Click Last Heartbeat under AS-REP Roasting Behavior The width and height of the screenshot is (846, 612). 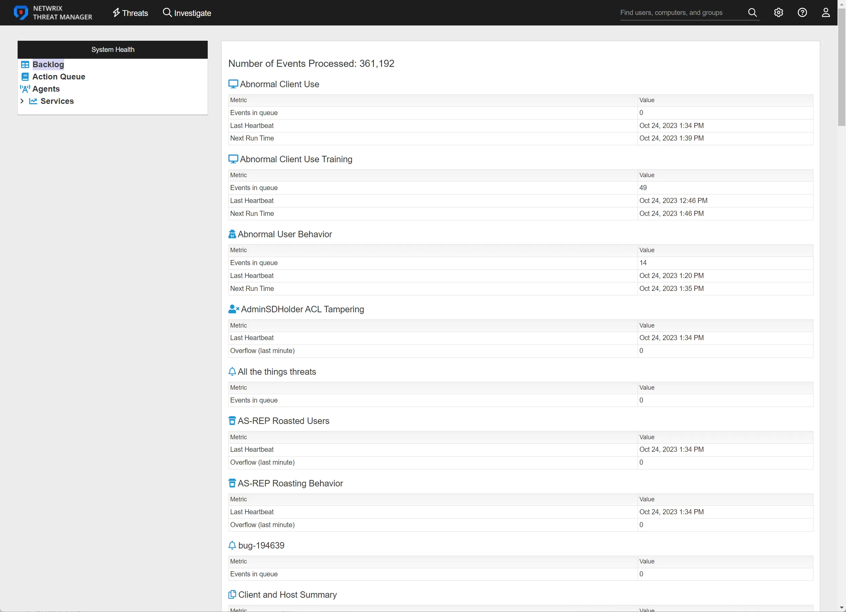[x=252, y=512]
